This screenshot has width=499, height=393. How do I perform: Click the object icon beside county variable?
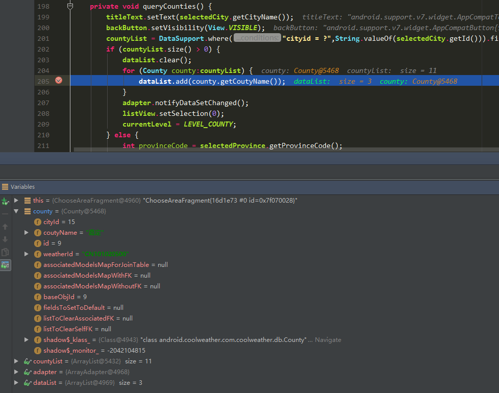point(28,211)
